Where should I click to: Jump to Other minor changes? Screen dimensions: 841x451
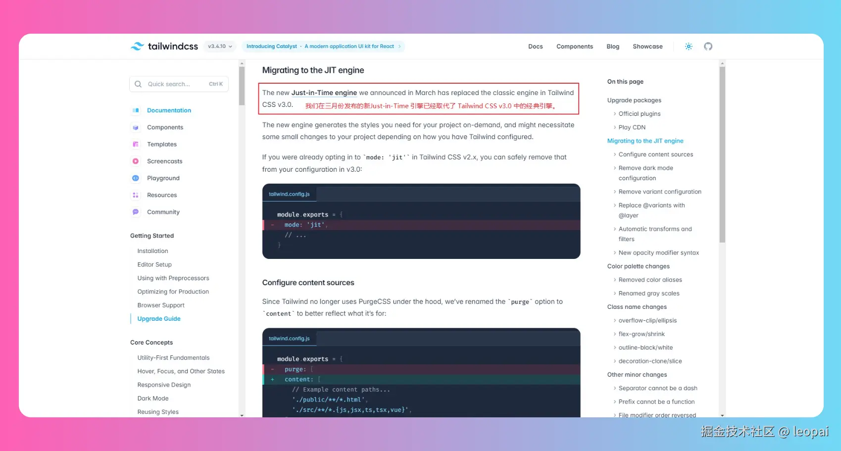coord(637,375)
